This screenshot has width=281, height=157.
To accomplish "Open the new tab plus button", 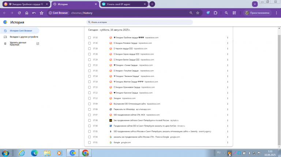I will 152,4.
